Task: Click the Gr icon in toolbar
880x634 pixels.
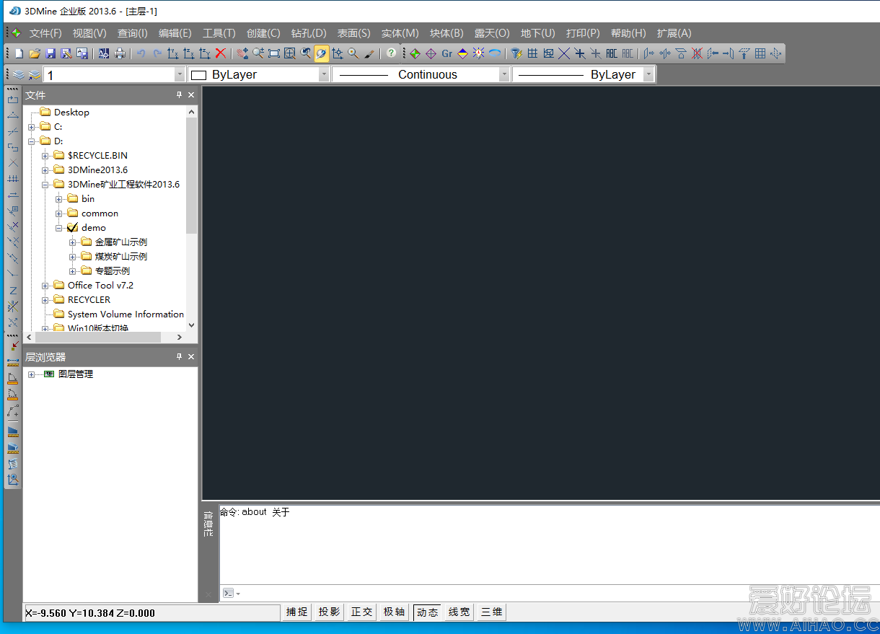Action: tap(447, 53)
